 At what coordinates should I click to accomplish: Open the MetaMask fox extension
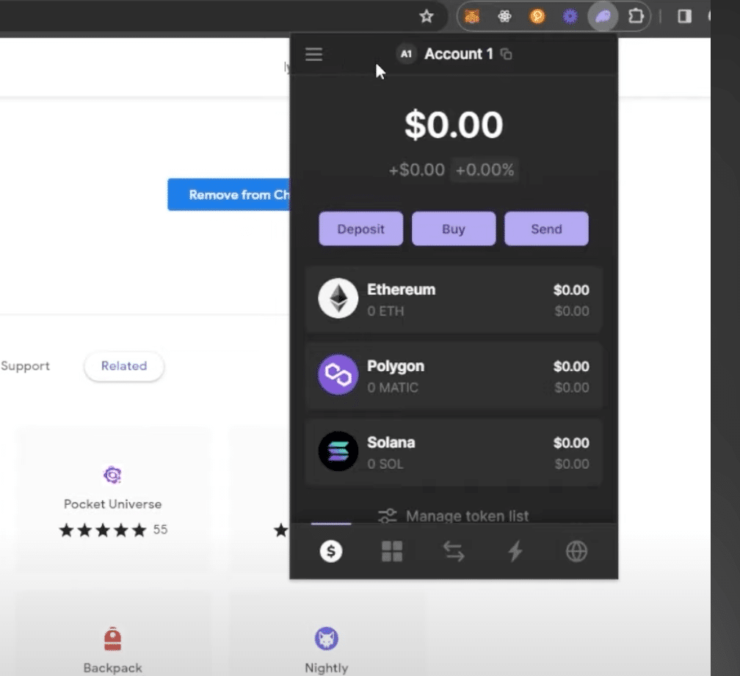point(472,17)
